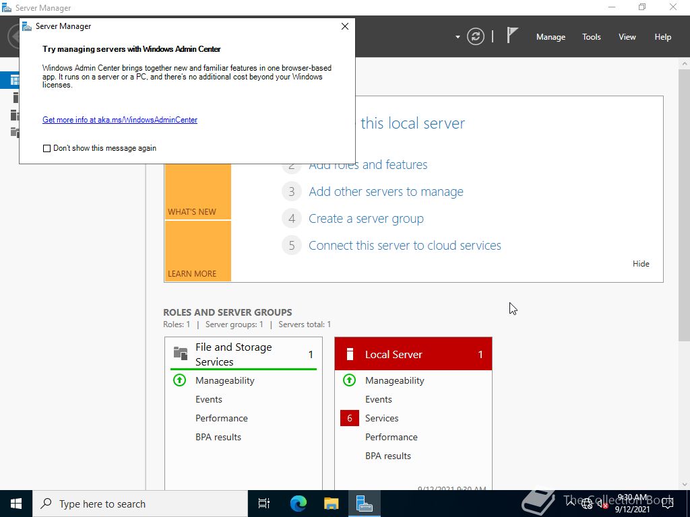Launch Microsoft Edge from the taskbar
Screen dimensions: 690x517
[x=298, y=504]
